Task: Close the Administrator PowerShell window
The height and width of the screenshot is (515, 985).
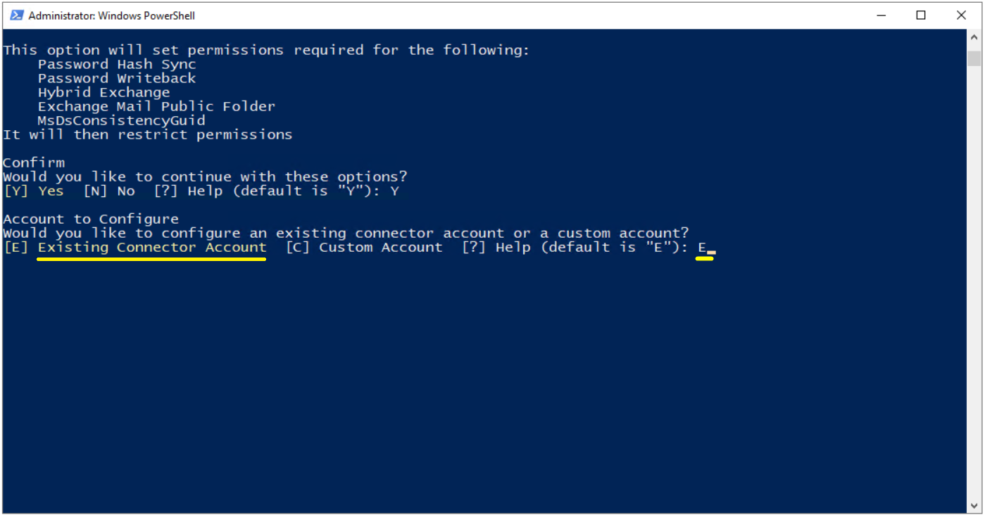Action: pos(961,15)
